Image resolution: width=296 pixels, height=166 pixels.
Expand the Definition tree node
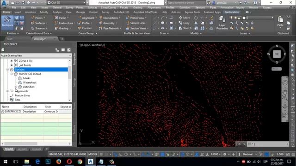tap(16, 87)
